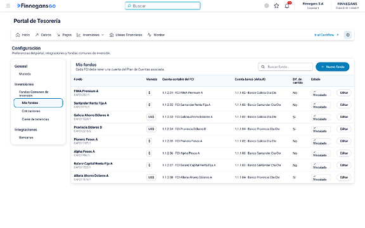Select Mis fondos in the sidebar
The width and height of the screenshot is (365, 228).
(x=39, y=103)
